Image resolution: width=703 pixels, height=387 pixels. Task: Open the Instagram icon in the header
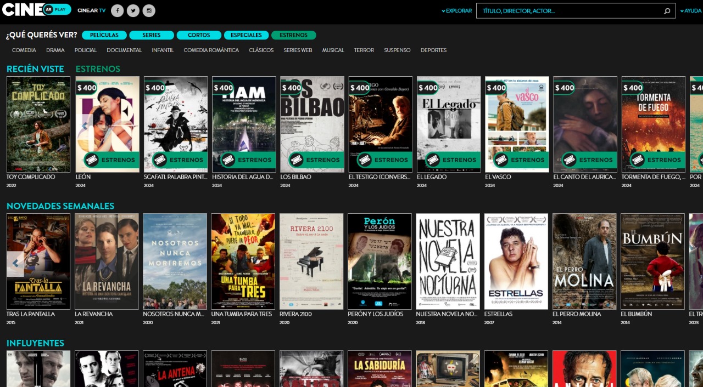coord(148,10)
